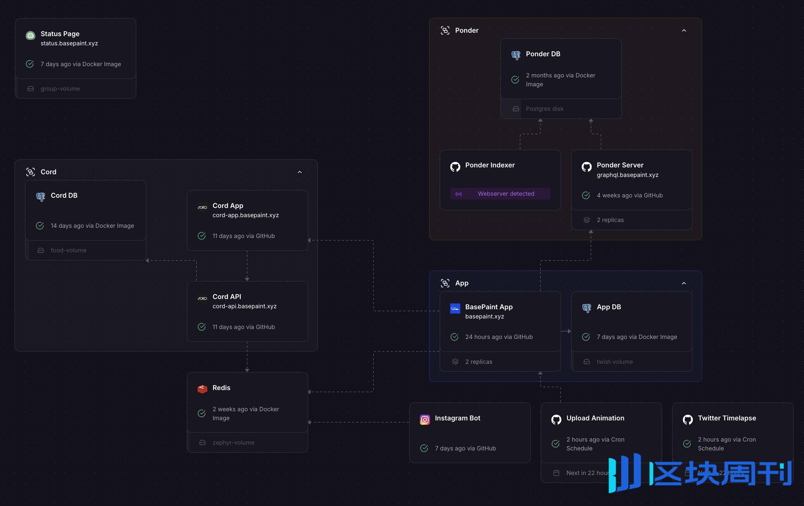Click the Ponder Server GitHub icon
Image resolution: width=804 pixels, height=506 pixels.
point(586,167)
